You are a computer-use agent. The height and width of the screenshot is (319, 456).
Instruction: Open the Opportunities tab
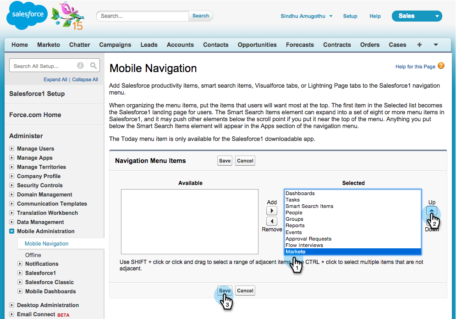point(257,45)
